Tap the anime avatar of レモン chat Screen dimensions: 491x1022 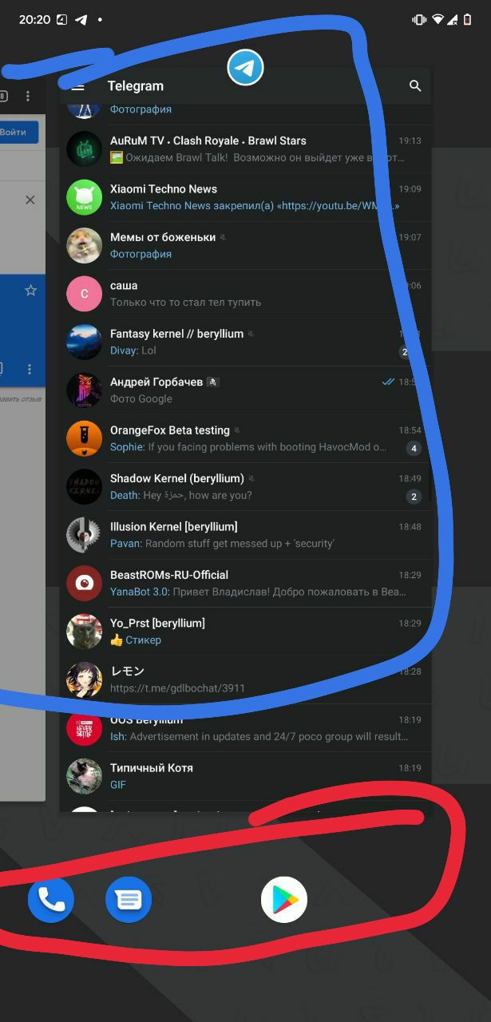click(x=84, y=679)
